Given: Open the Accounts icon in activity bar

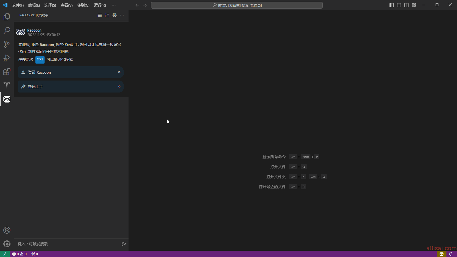Looking at the screenshot, I should click(x=7, y=230).
